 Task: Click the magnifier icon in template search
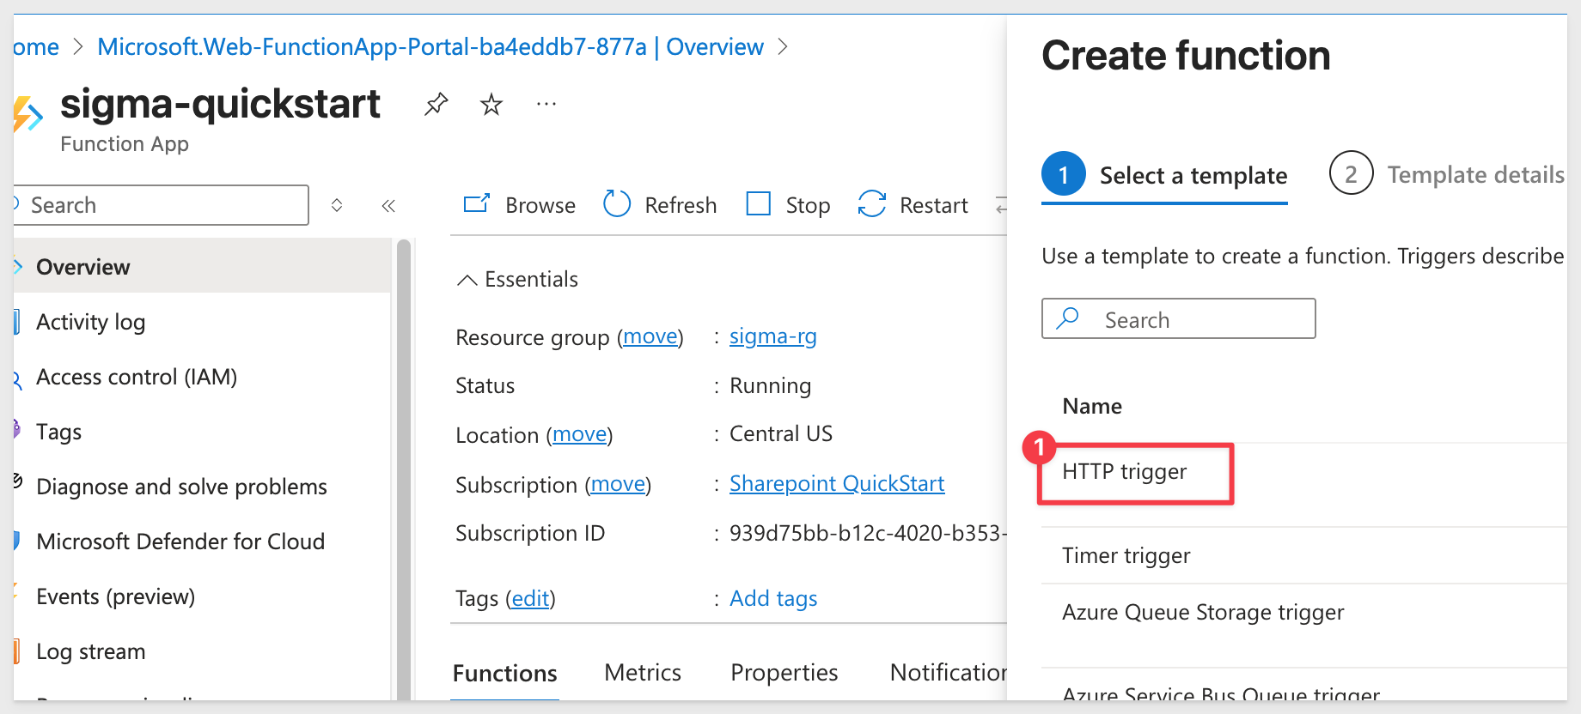click(1068, 318)
